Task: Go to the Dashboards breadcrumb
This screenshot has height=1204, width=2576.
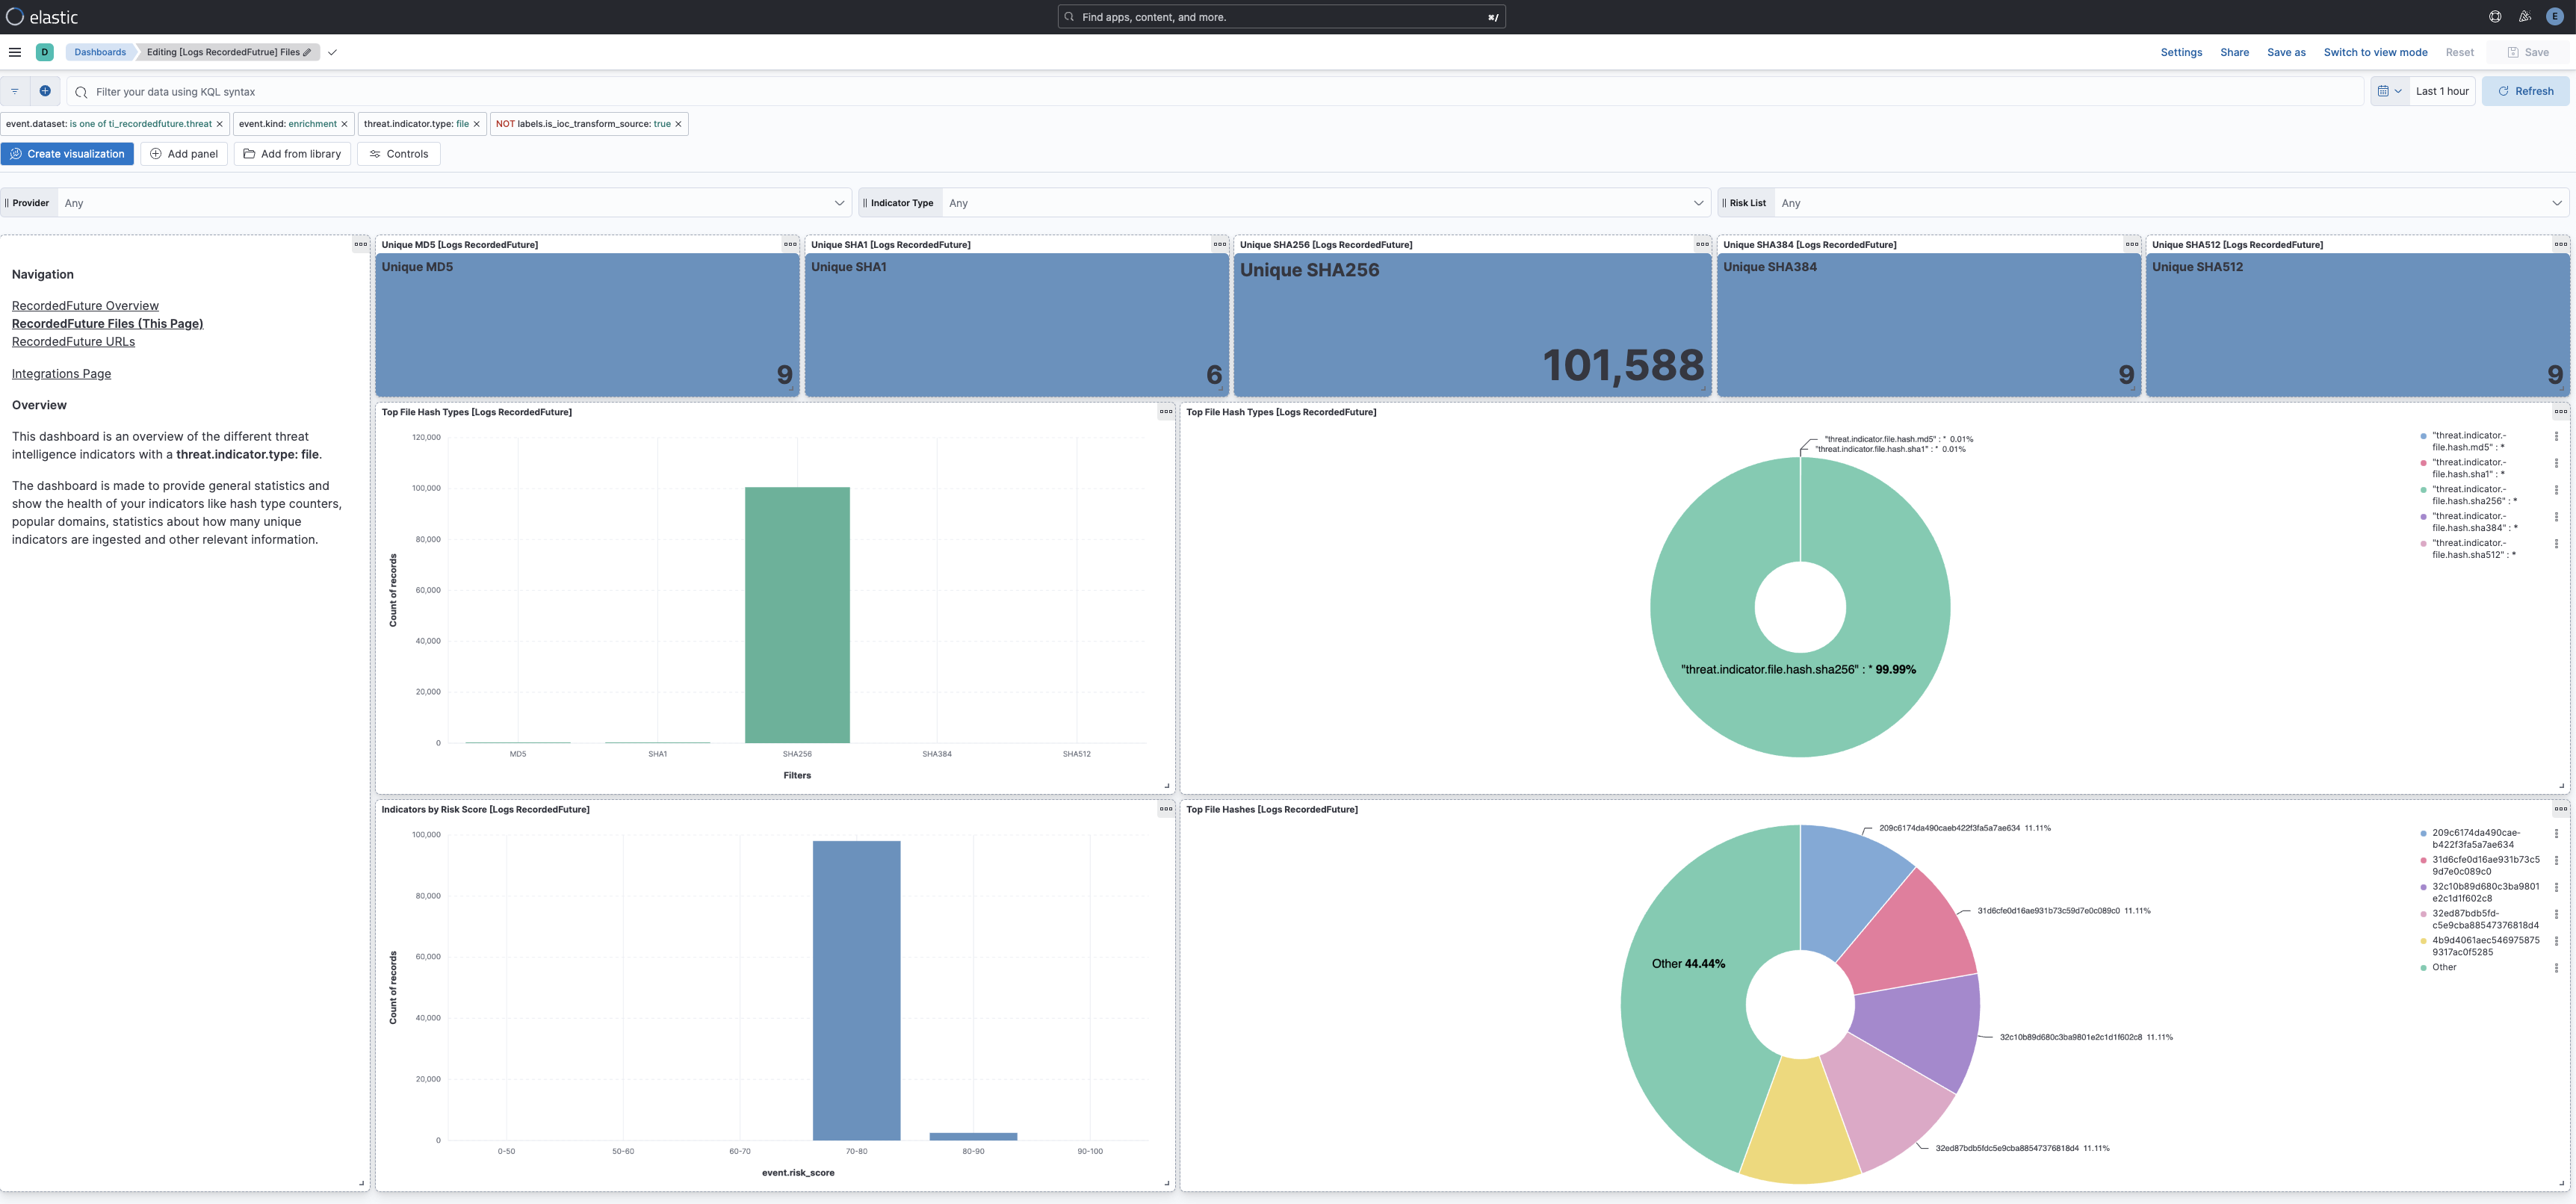Action: pyautogui.click(x=99, y=52)
